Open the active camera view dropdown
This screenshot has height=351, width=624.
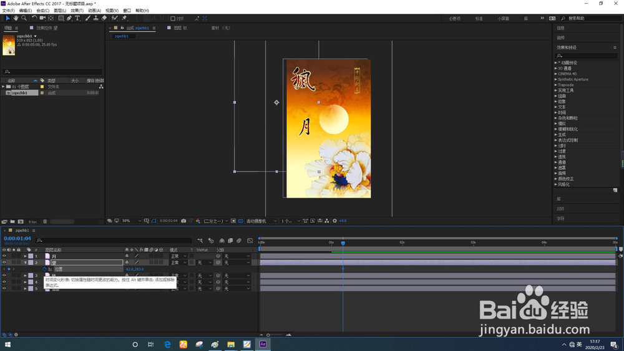pos(261,221)
